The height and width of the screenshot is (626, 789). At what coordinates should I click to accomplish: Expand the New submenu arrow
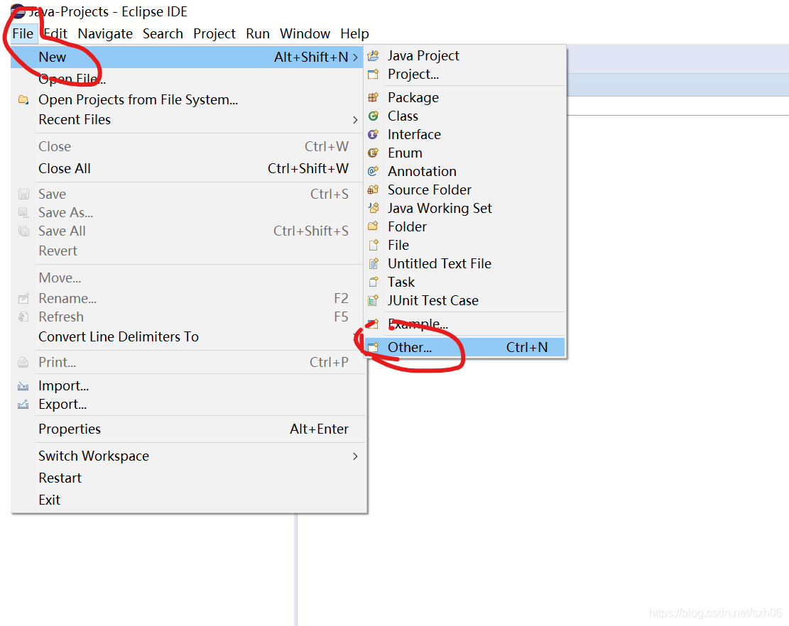355,57
